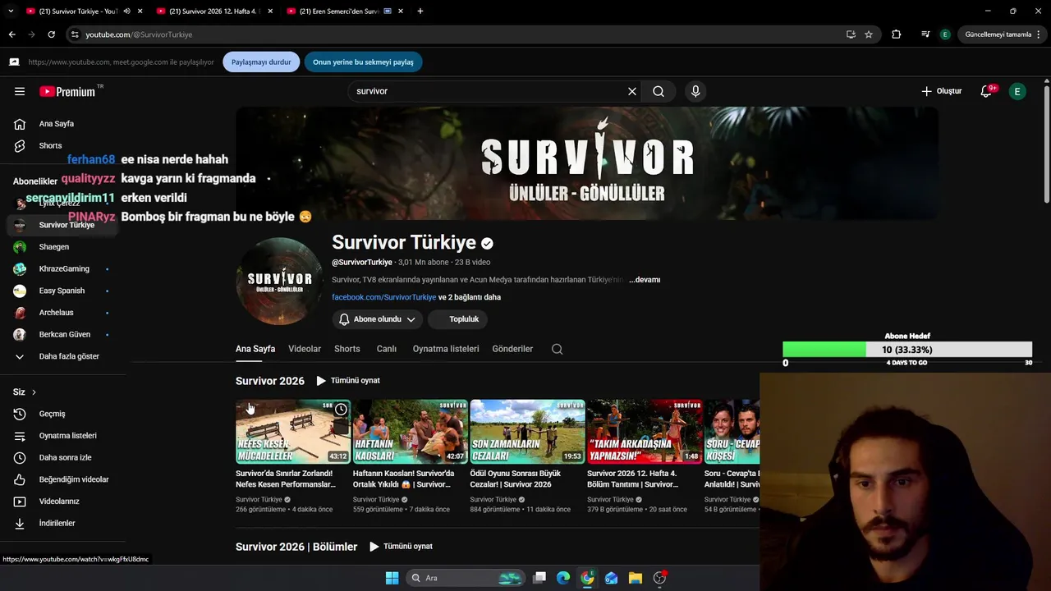Play all Survivor 2026 Bölümler videos
The width and height of the screenshot is (1051, 591).
tap(401, 547)
